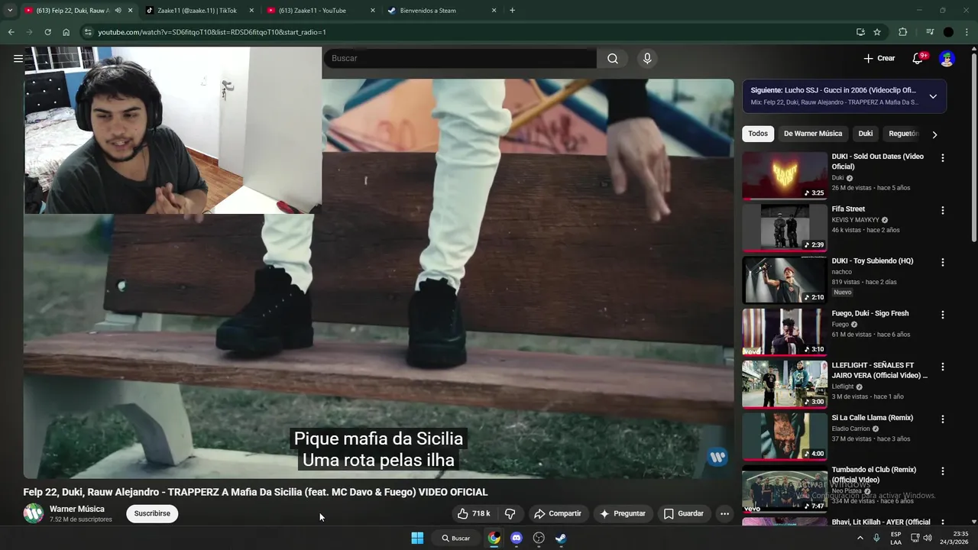978x550 pixels.
Task: Open options for DUKI - Sold Out Dates
Action: pyautogui.click(x=942, y=158)
